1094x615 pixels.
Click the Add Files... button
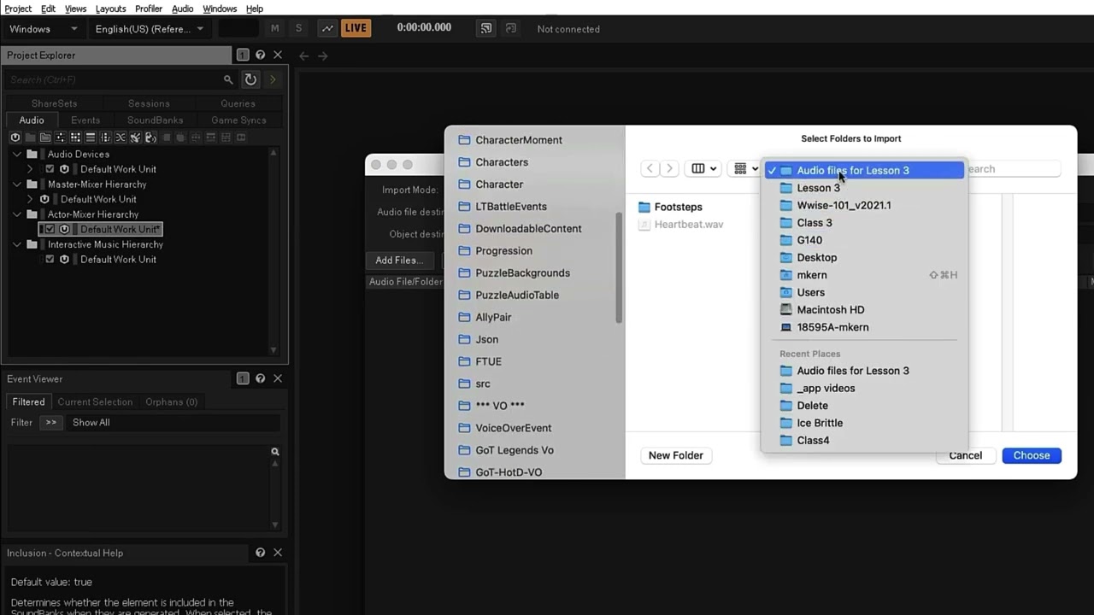coord(399,261)
